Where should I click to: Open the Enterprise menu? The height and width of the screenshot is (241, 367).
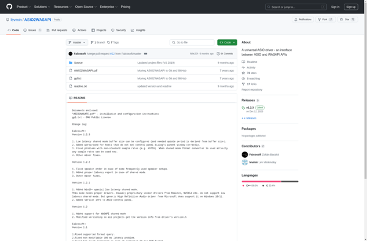(x=109, y=7)
